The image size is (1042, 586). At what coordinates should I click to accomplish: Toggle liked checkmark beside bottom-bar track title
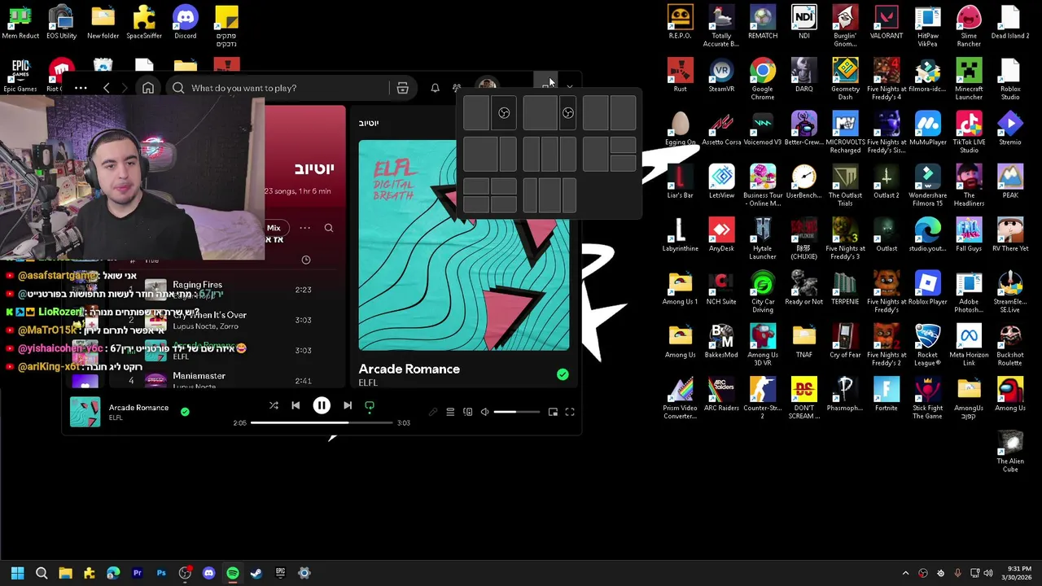[x=185, y=412]
